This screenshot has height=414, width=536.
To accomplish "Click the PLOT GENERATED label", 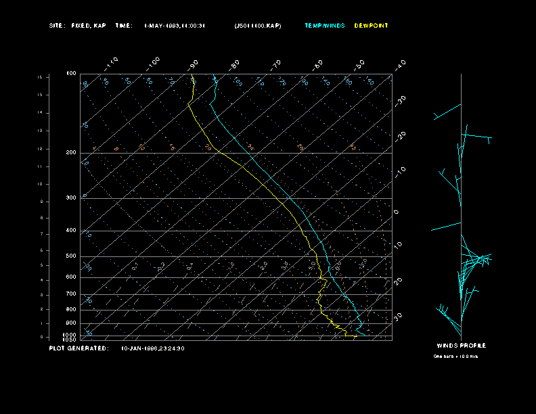I will pos(79,348).
